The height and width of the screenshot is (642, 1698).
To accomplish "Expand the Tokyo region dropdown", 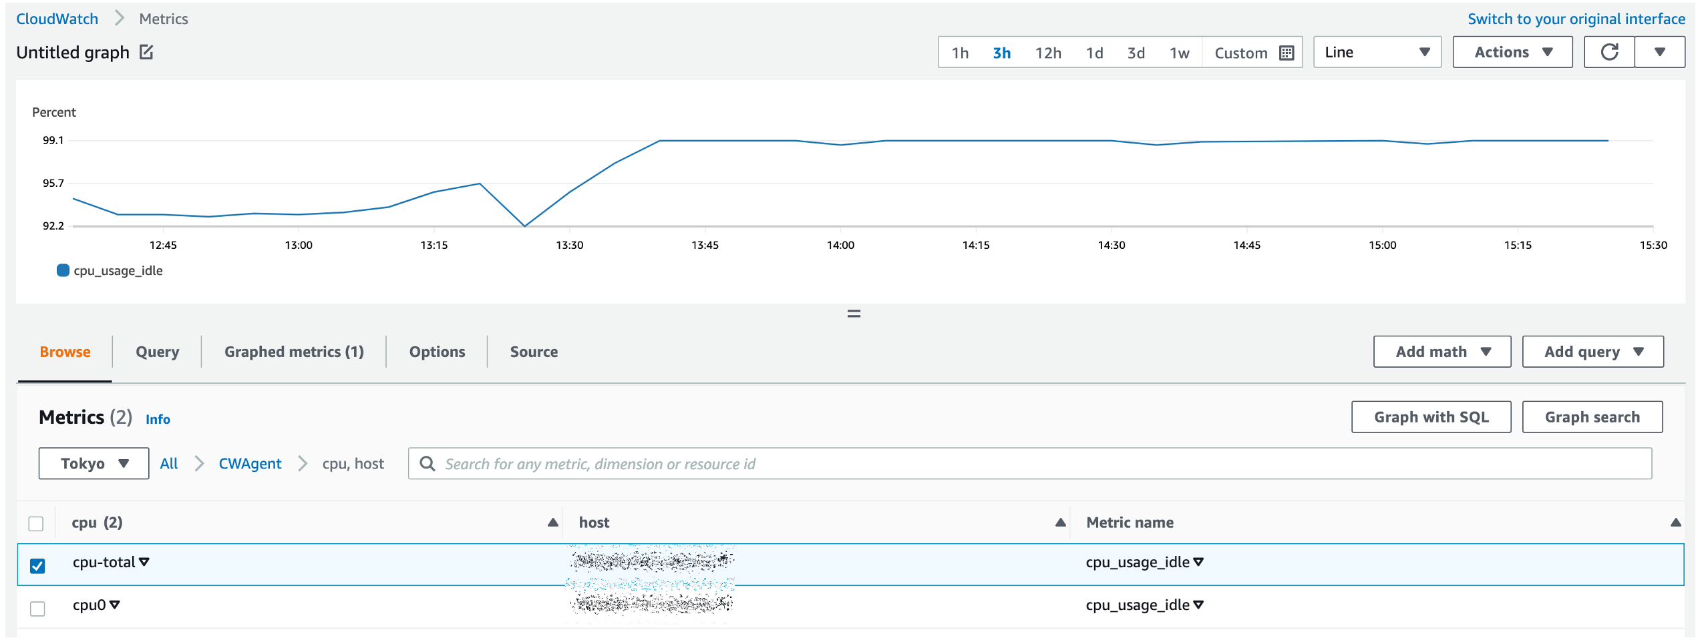I will click(x=94, y=463).
